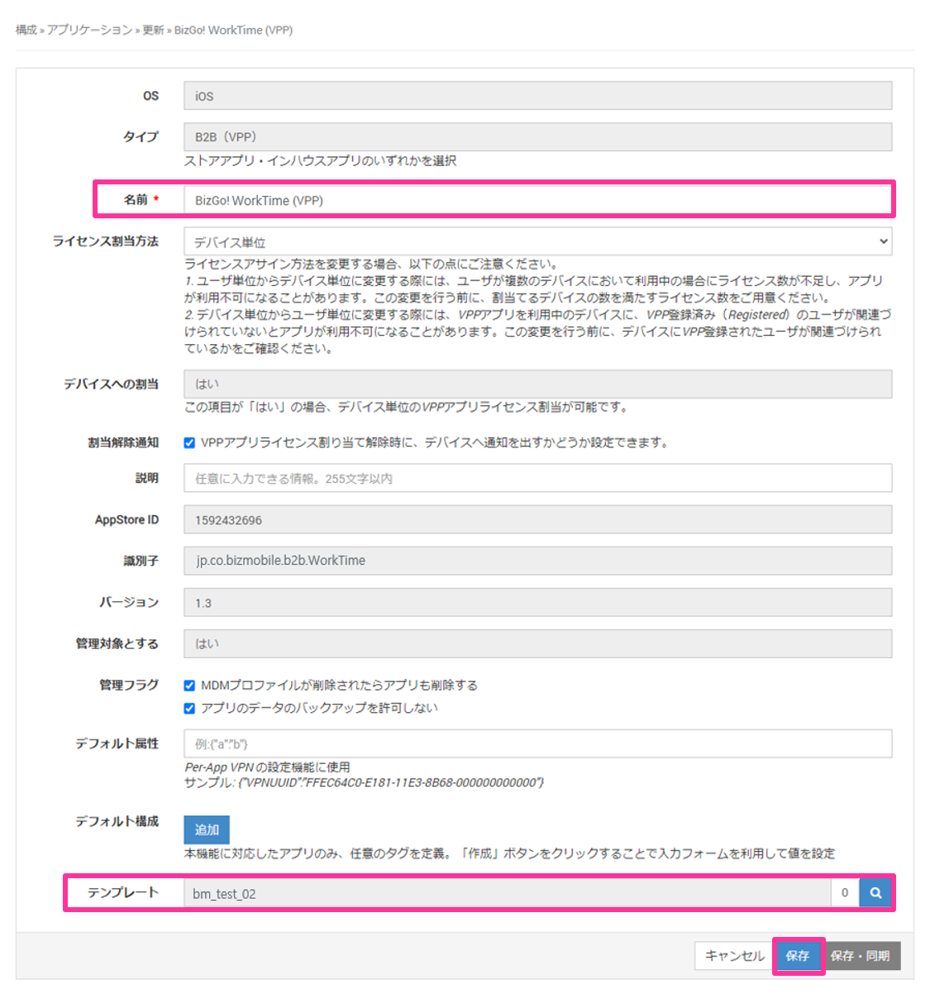Toggle the checkbox to remove app with MDM profile
The width and height of the screenshot is (930, 994).
point(189,686)
